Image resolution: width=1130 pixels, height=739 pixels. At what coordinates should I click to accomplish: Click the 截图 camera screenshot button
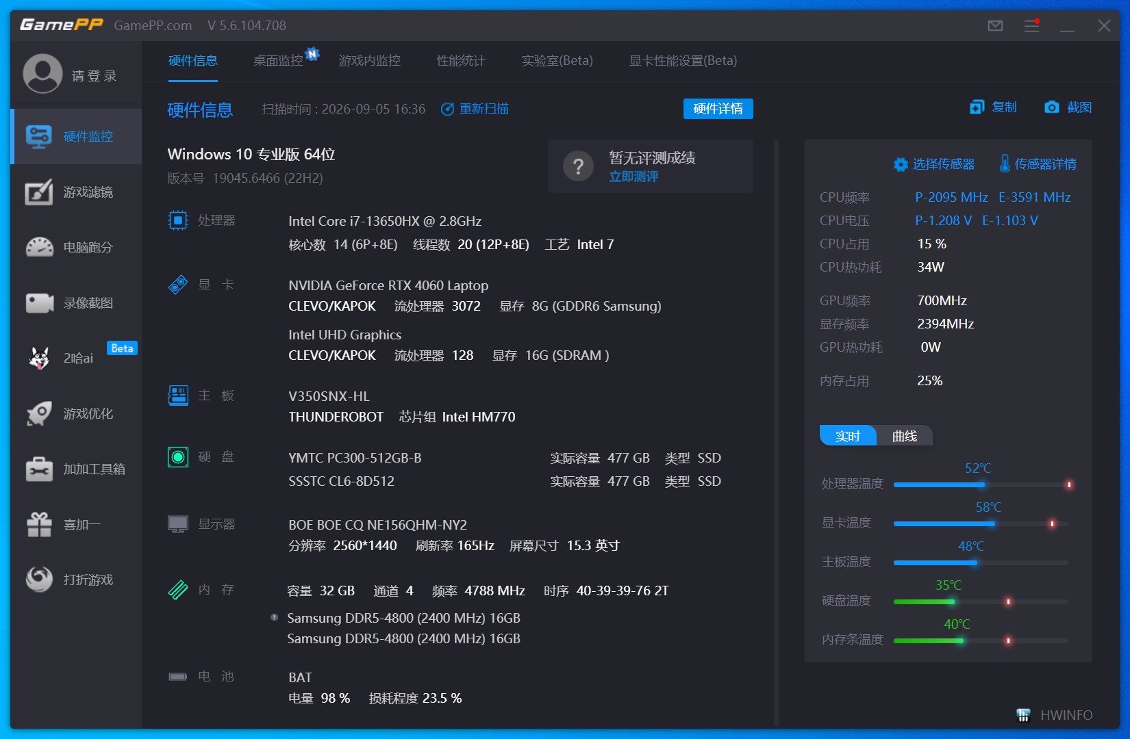[1068, 107]
